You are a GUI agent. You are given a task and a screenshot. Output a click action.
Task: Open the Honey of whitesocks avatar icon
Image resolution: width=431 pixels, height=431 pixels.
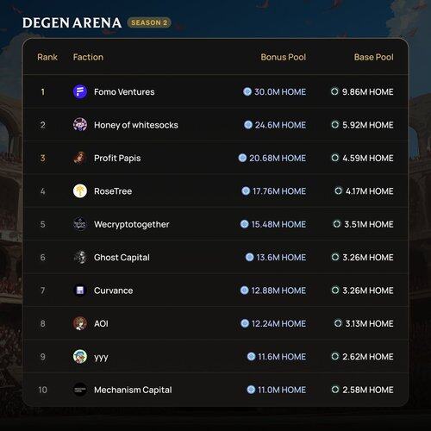pos(80,125)
